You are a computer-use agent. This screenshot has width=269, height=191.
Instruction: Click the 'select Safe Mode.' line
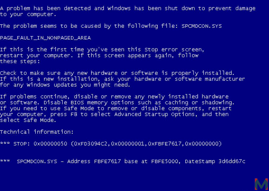(x=28, y=120)
